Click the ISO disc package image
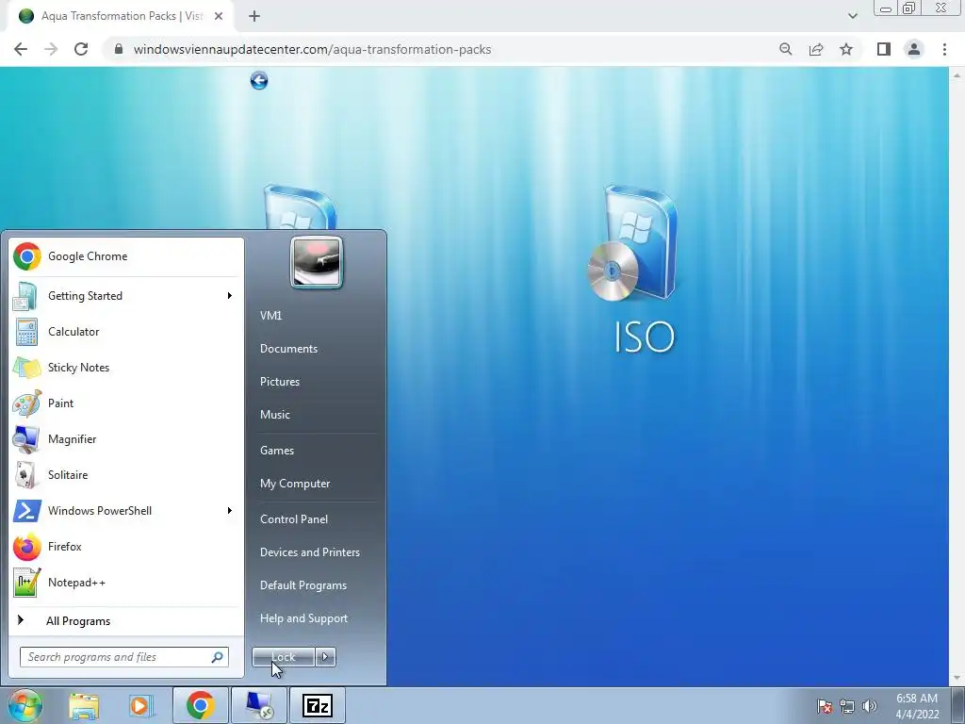The height and width of the screenshot is (724, 965). click(x=632, y=244)
